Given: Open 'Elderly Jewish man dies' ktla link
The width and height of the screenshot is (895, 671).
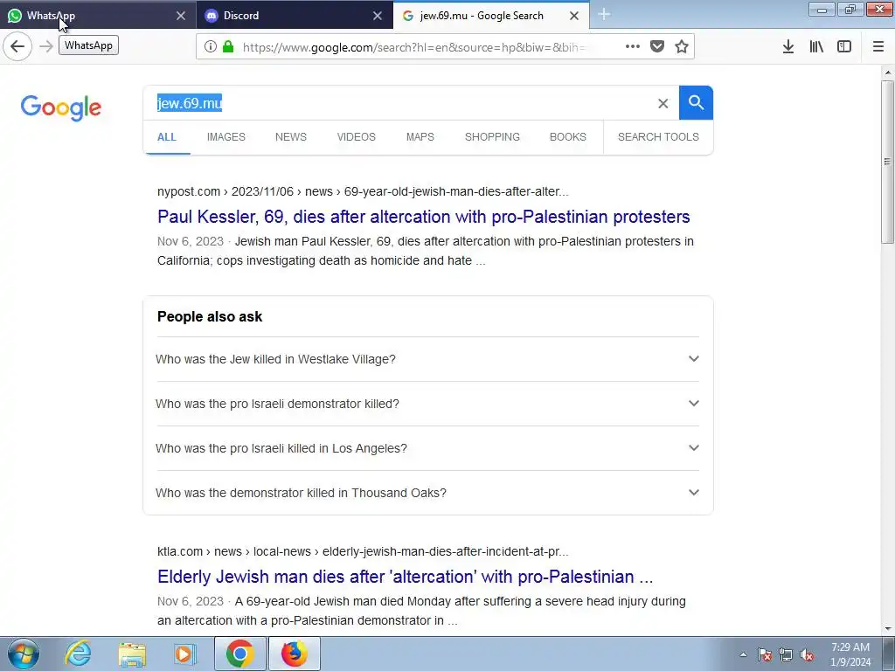Looking at the screenshot, I should [x=406, y=577].
